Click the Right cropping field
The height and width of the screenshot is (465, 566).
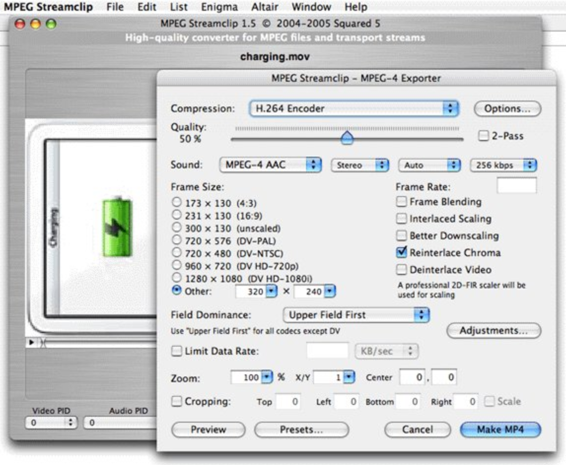tap(465, 401)
